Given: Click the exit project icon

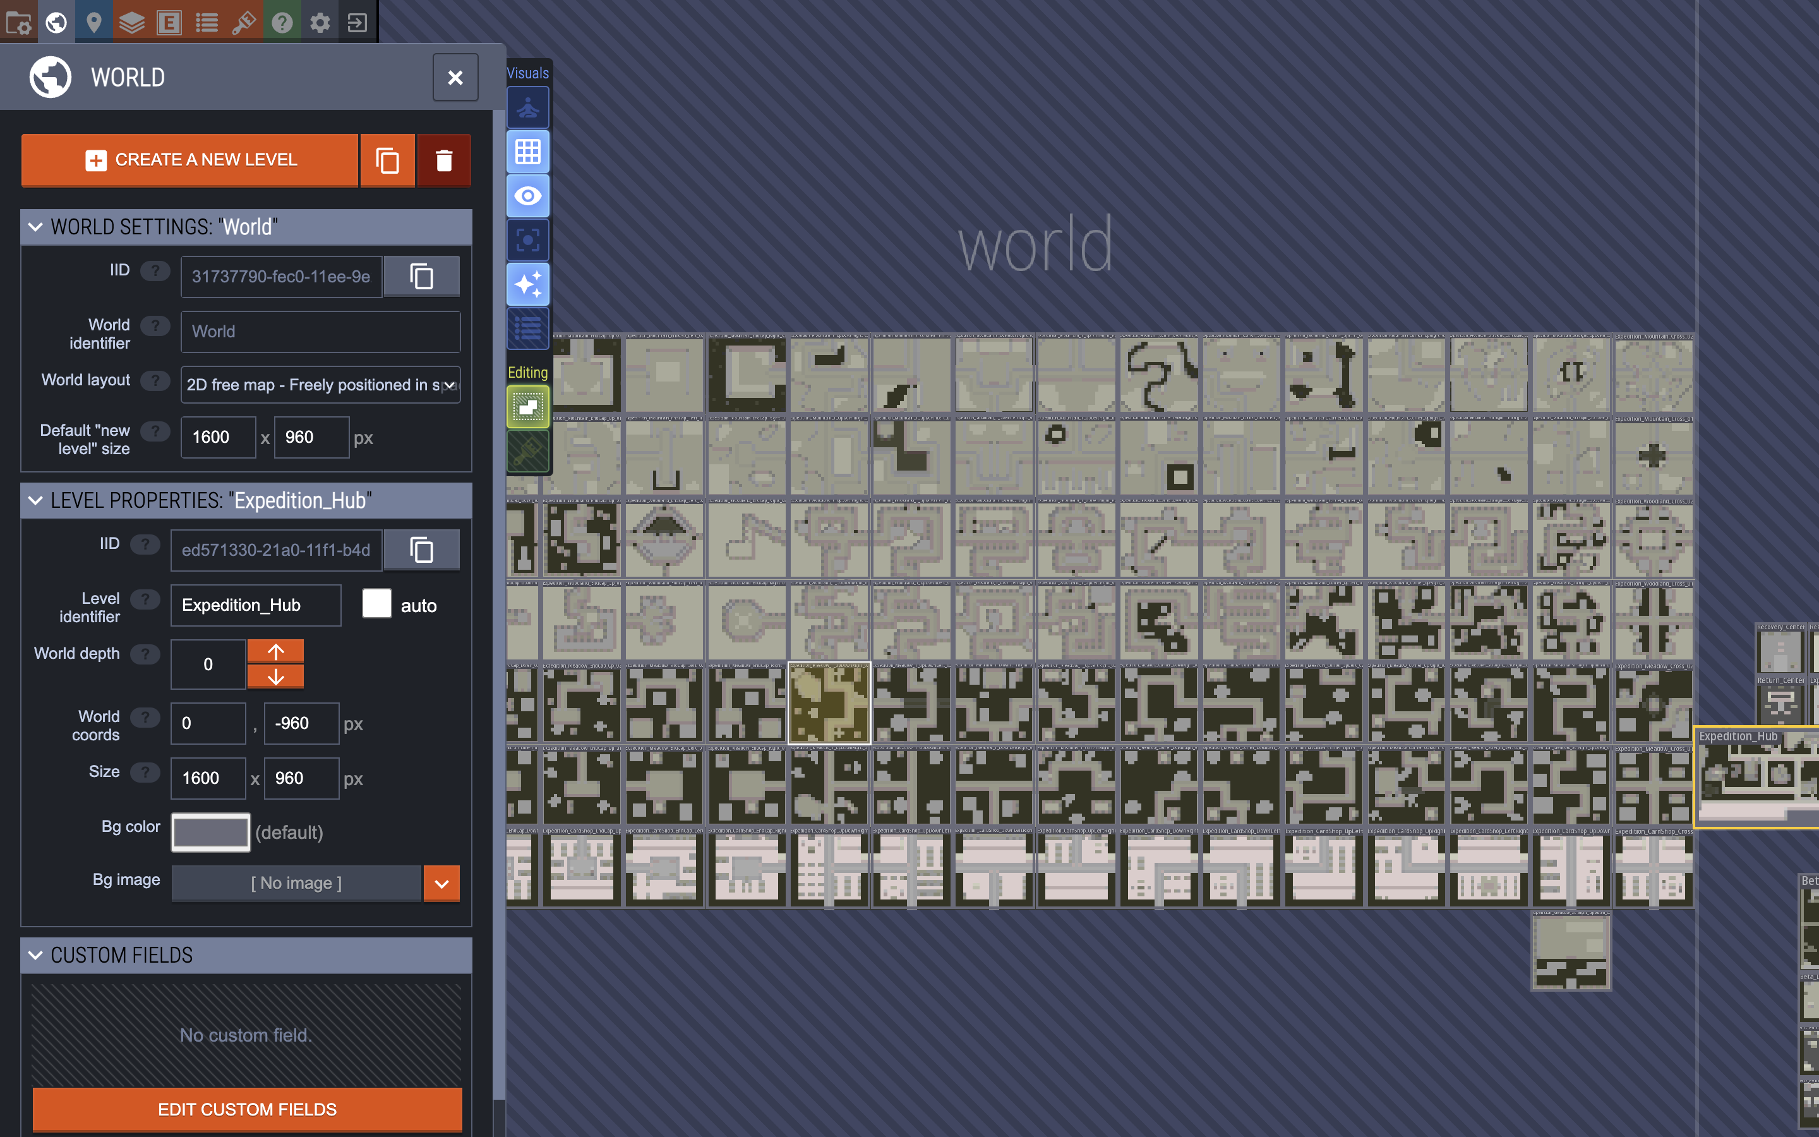Looking at the screenshot, I should pyautogui.click(x=357, y=22).
